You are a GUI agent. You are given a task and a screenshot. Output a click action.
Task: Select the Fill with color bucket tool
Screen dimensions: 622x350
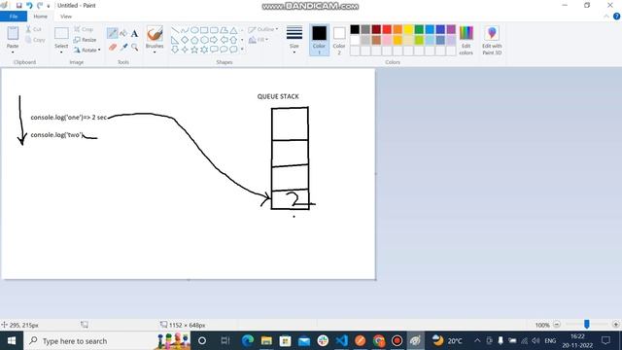tap(123, 33)
